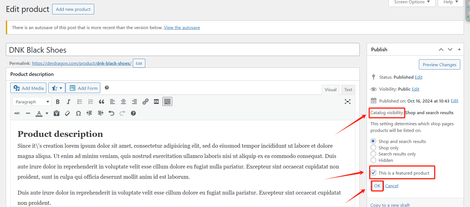
Task: Undo the last edit
Action: coord(111,113)
